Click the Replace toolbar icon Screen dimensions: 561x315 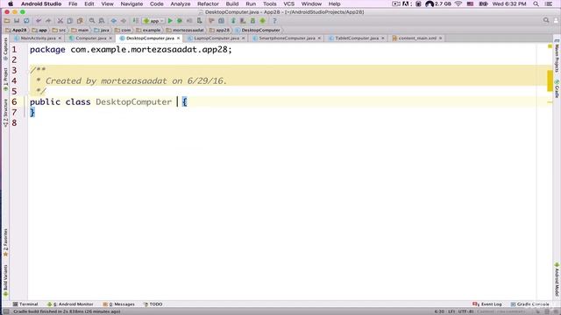point(102,21)
